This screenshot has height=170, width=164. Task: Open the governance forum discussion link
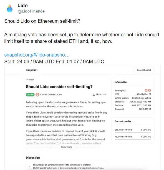pyautogui.click(x=66, y=102)
